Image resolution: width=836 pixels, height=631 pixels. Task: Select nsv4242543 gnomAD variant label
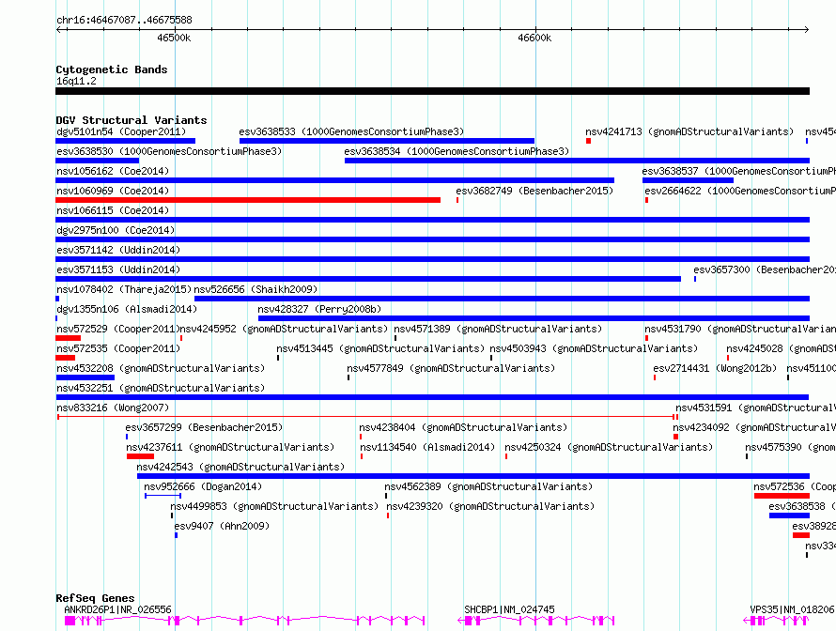pyautogui.click(x=240, y=467)
